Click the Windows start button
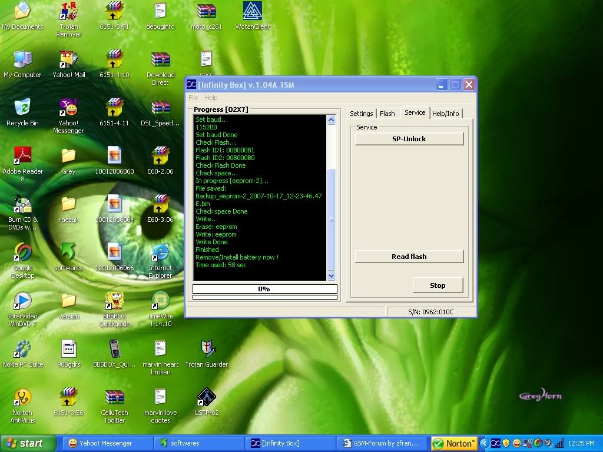Viewport: 603px width, 452px height. coord(27,443)
